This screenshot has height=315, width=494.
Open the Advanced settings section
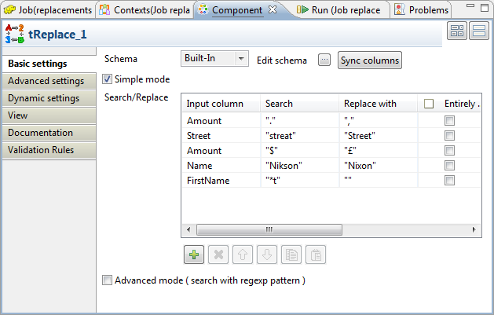click(46, 81)
